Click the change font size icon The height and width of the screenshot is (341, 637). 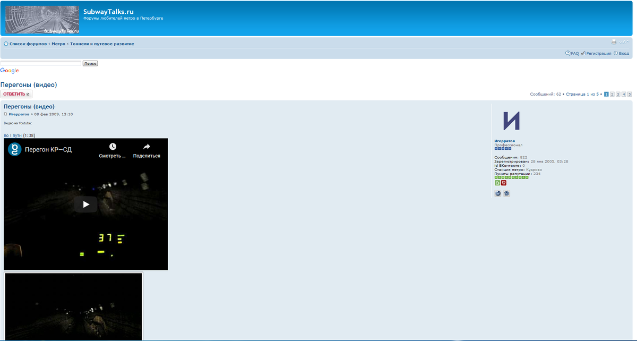[624, 42]
